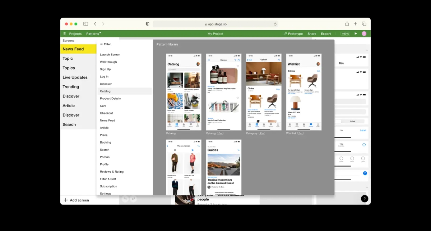Select the Label segment in segmented control
This screenshot has width=431, height=231.
(353, 121)
